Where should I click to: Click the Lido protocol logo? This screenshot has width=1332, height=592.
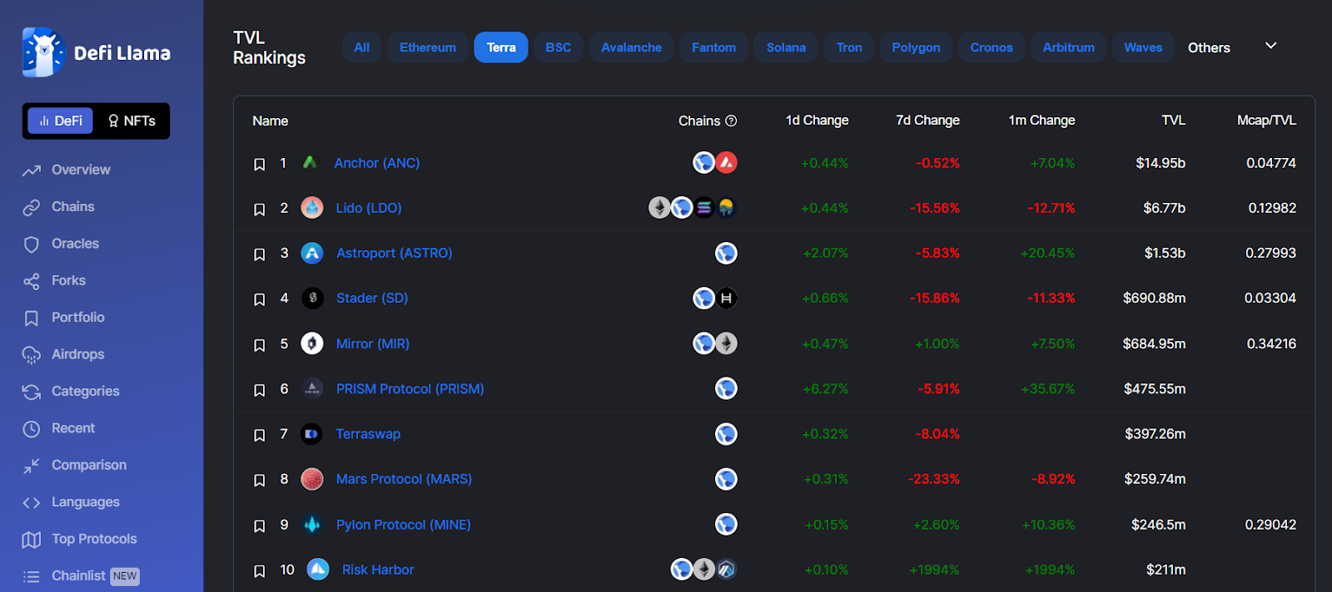pos(312,208)
